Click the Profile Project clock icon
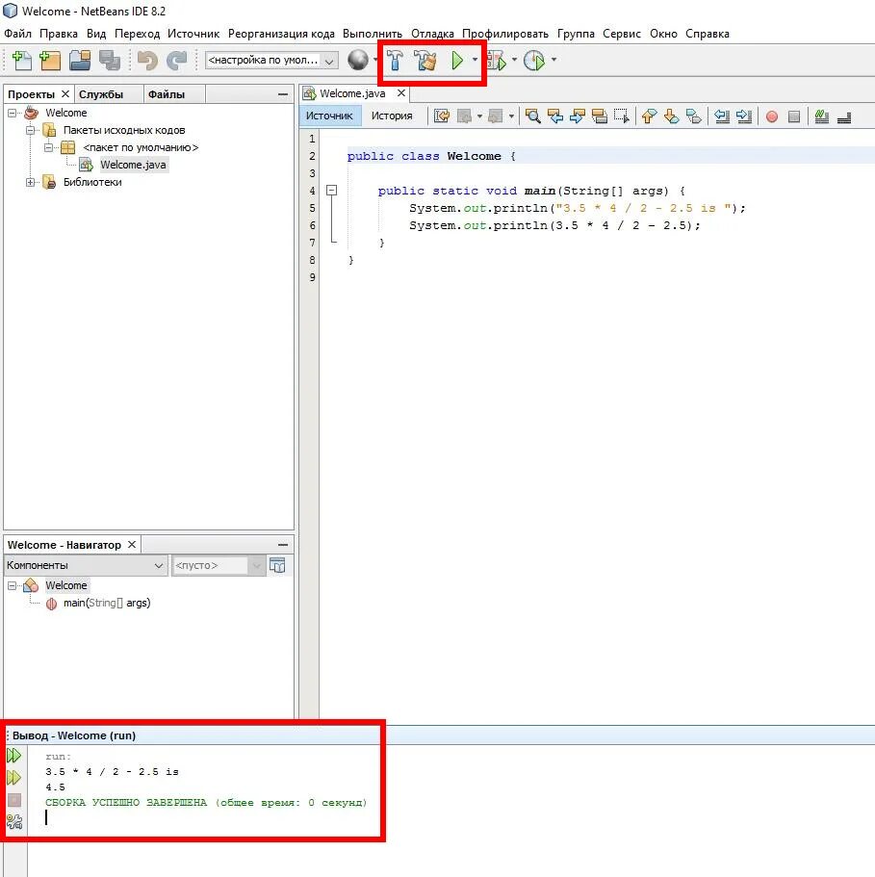Image resolution: width=875 pixels, height=877 pixels. [534, 60]
